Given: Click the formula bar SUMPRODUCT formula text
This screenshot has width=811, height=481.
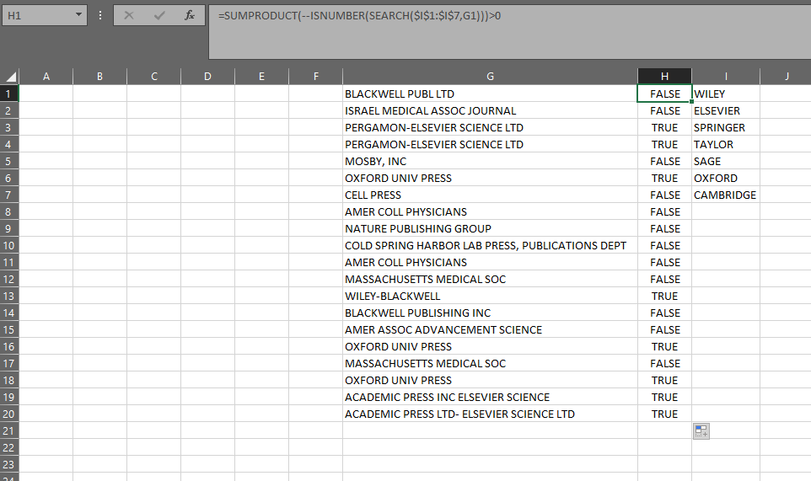Looking at the screenshot, I should (359, 15).
